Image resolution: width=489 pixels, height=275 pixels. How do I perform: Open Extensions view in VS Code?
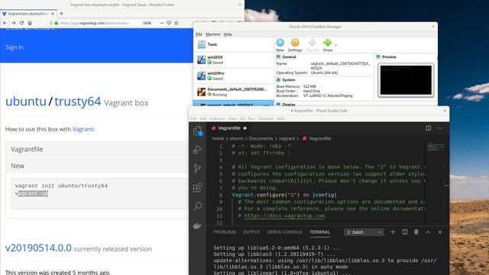coord(197,188)
